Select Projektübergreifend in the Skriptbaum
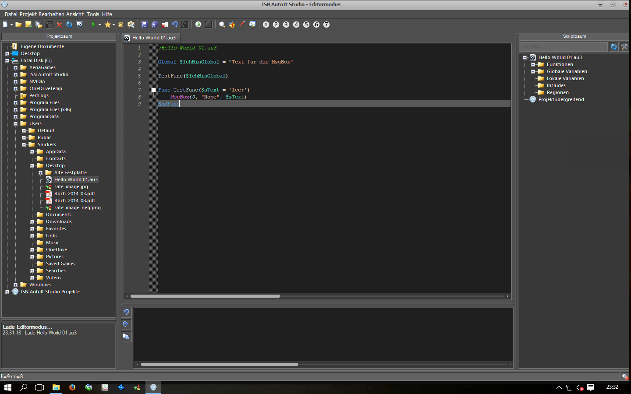The height and width of the screenshot is (394, 631). 561,99
